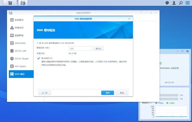Open widget settings icon in widget panel

(187, 51)
